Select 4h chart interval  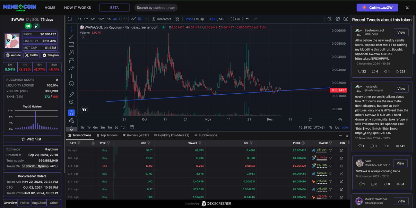click(115, 19)
